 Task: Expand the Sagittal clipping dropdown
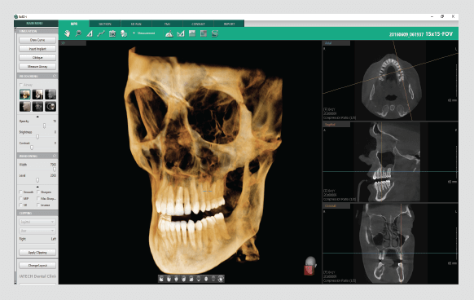tap(37, 222)
